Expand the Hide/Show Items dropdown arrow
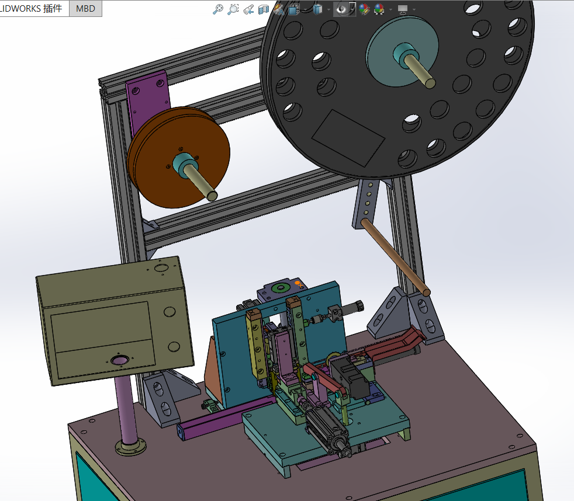 (x=352, y=9)
